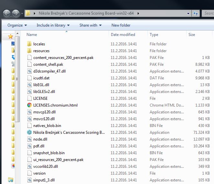Sort by the Type column header
Image resolution: width=214 pixels, height=184 pixels.
point(154,35)
